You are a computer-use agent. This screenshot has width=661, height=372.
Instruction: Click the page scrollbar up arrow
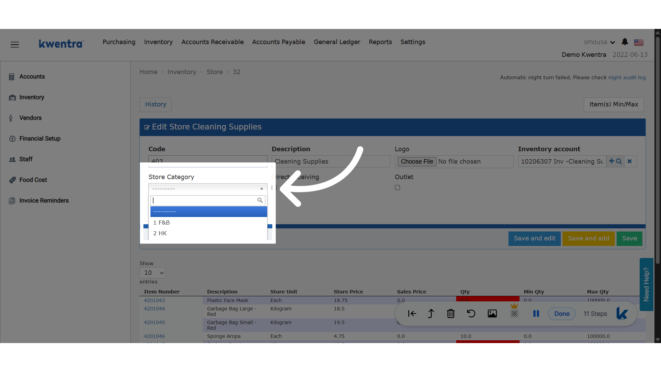pyautogui.click(x=658, y=32)
